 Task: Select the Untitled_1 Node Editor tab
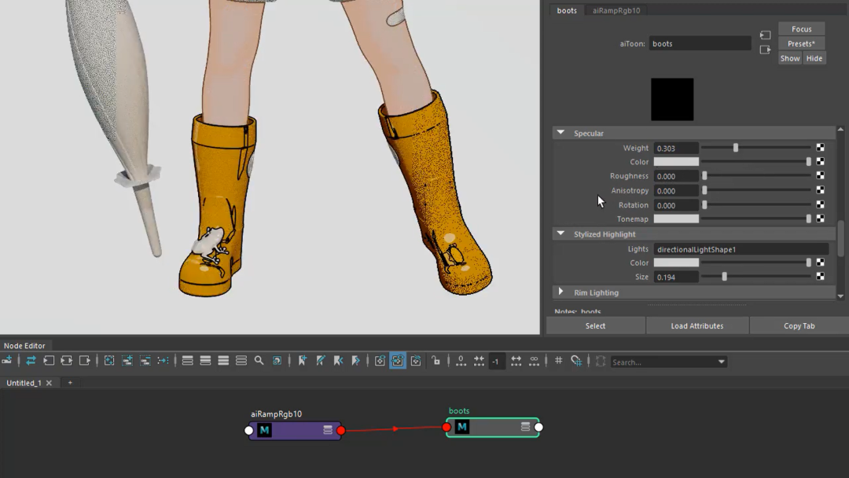(24, 383)
